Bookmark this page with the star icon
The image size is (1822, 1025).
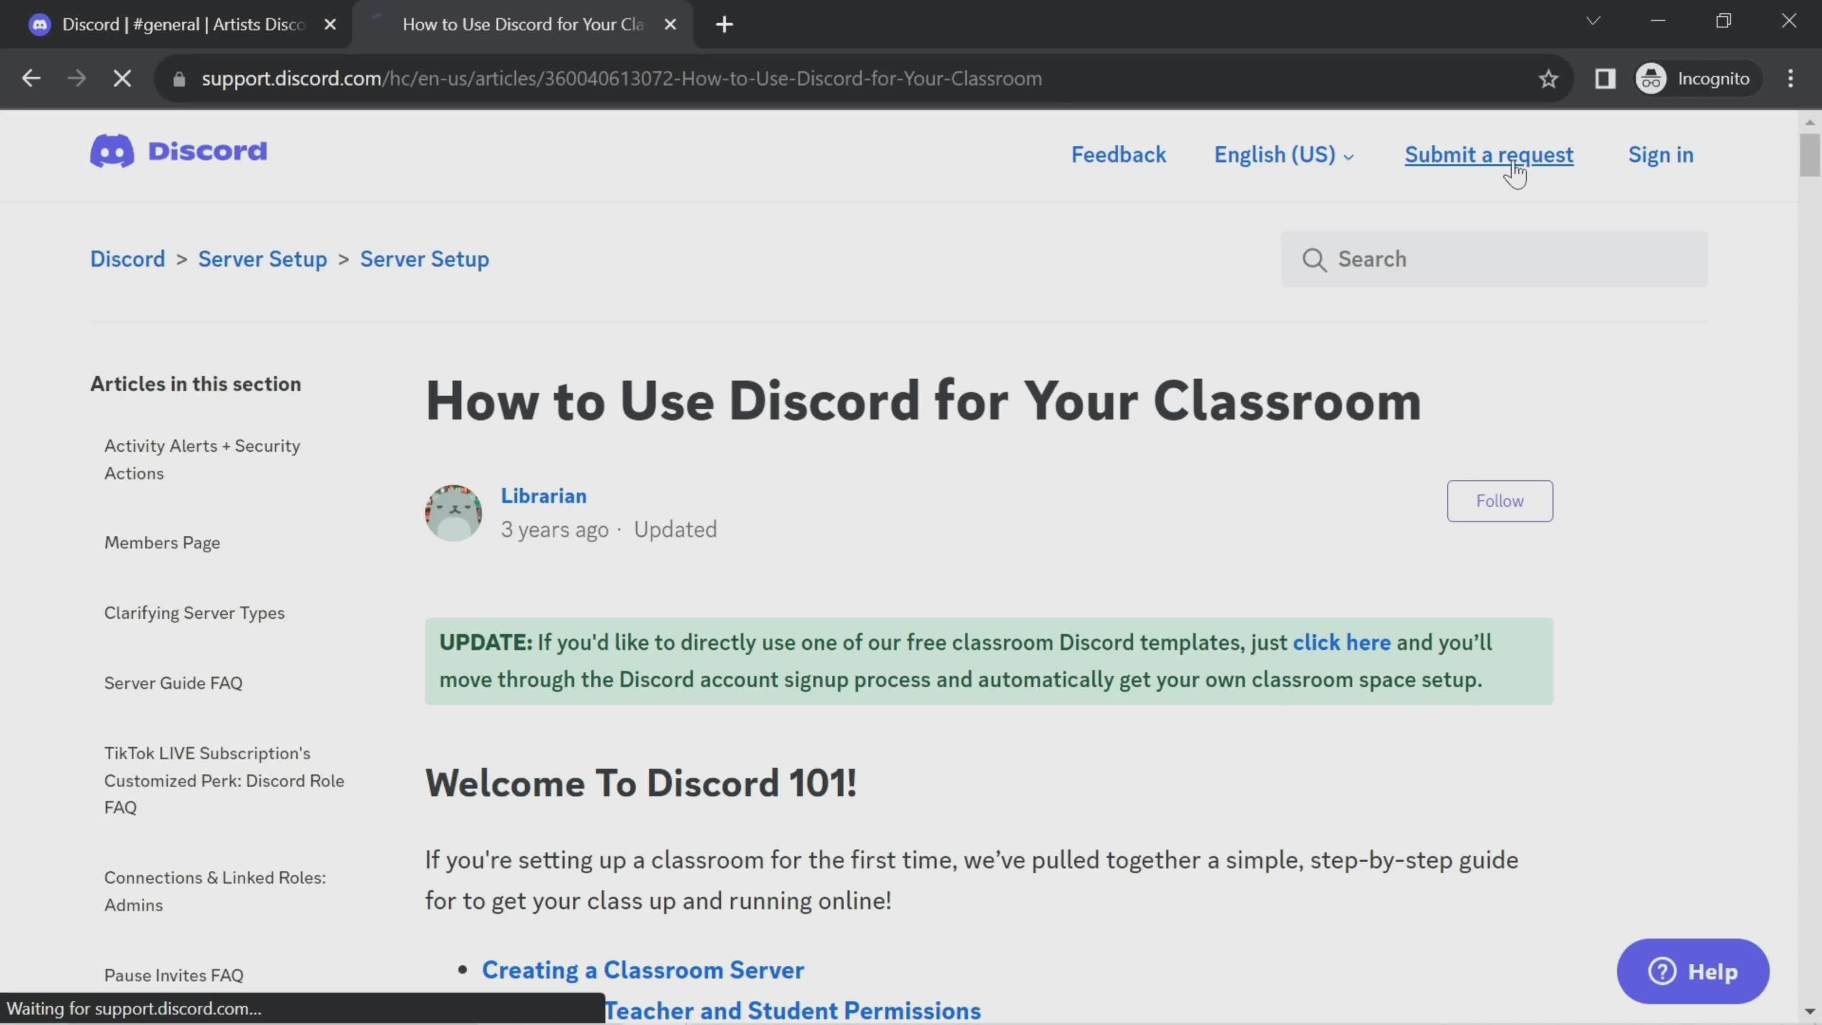coord(1548,78)
